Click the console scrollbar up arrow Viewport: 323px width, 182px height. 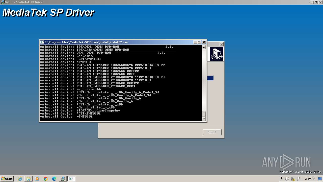point(204,47)
